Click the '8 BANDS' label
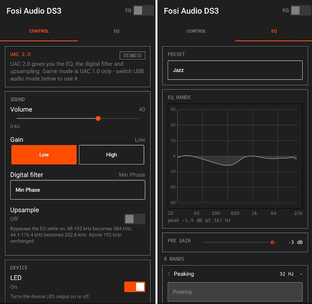 [x=174, y=259]
